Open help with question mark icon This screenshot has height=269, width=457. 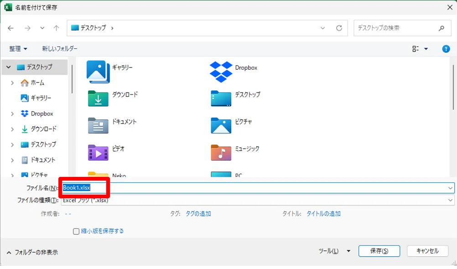[446, 49]
